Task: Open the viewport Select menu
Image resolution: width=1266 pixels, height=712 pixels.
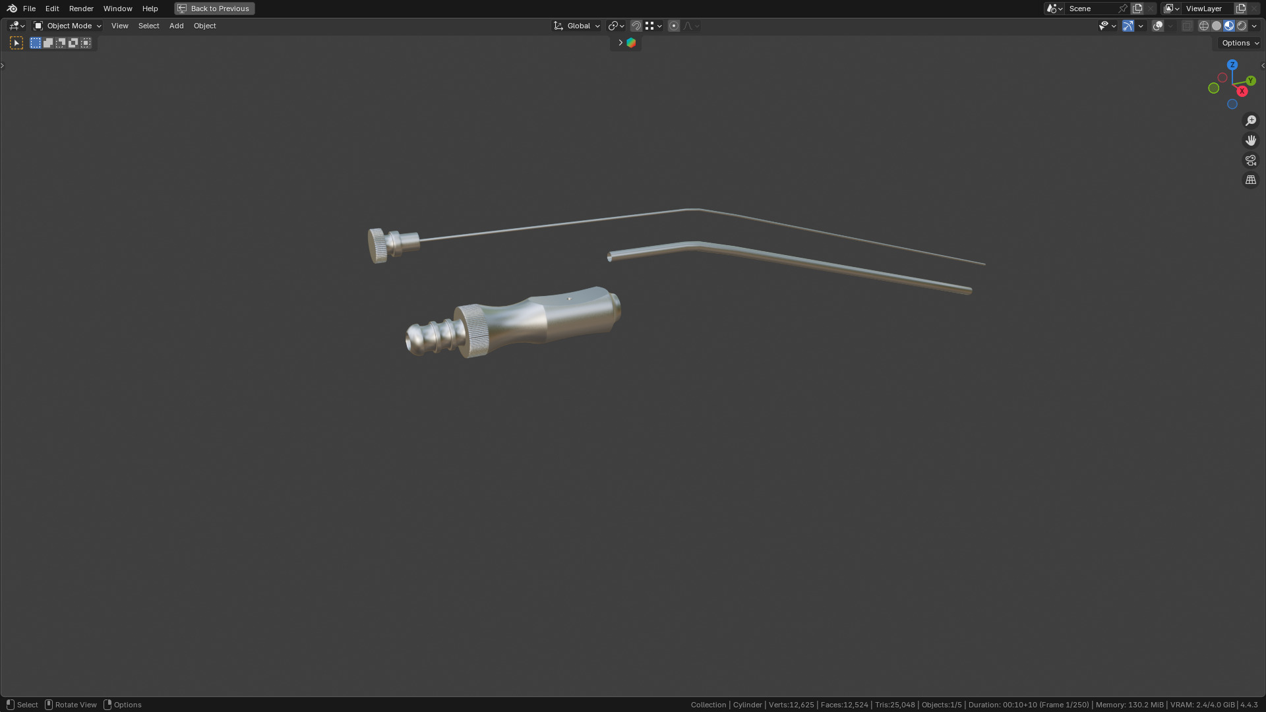Action: [148, 26]
